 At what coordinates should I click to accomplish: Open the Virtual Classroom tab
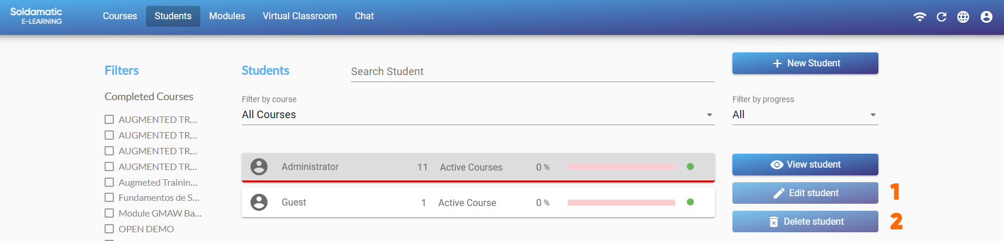coord(300,16)
